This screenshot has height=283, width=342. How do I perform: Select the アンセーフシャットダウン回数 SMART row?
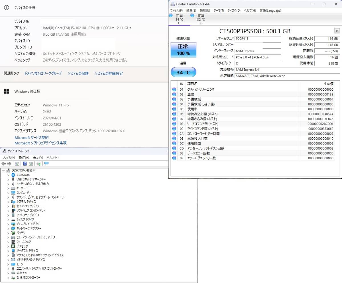(x=253, y=148)
